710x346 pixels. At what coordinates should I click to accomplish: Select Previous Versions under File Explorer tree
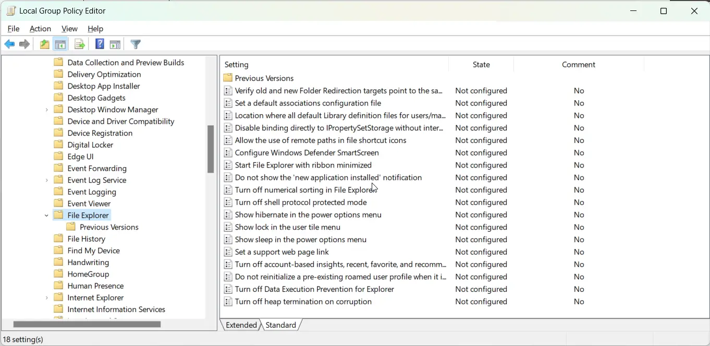pyautogui.click(x=109, y=227)
